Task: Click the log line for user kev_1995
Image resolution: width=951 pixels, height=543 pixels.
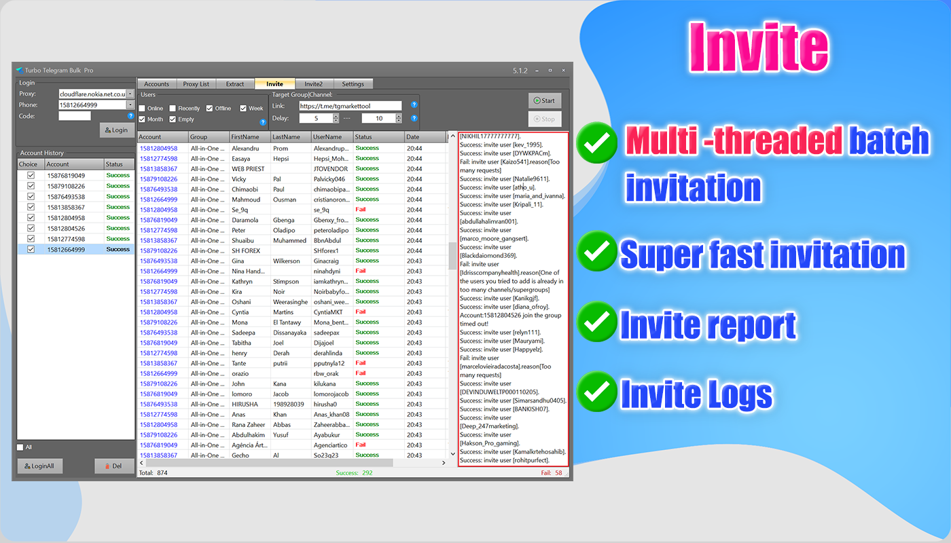Action: pyautogui.click(x=501, y=145)
